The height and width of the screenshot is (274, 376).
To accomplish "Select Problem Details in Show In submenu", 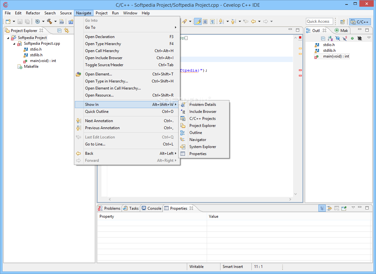I will (204, 105).
